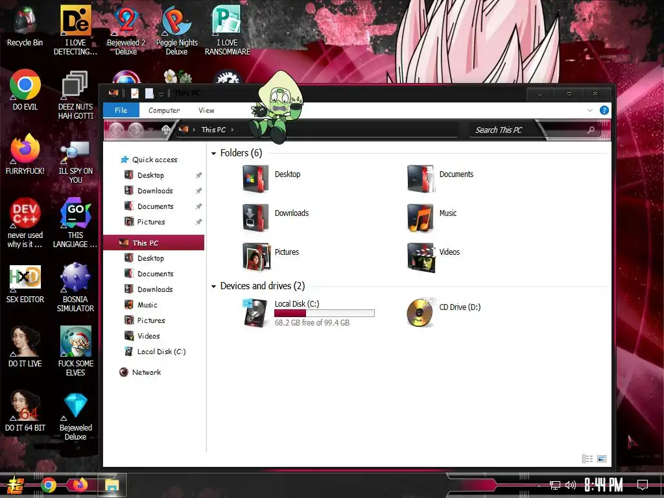Open the DO IT 64 BIT shortcut
664x498 pixels.
(25, 411)
